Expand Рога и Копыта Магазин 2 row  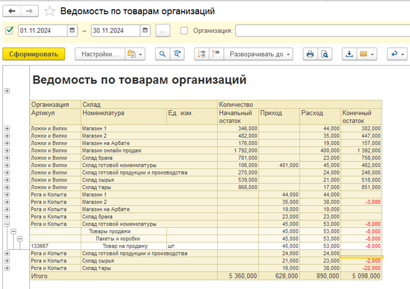point(7,202)
